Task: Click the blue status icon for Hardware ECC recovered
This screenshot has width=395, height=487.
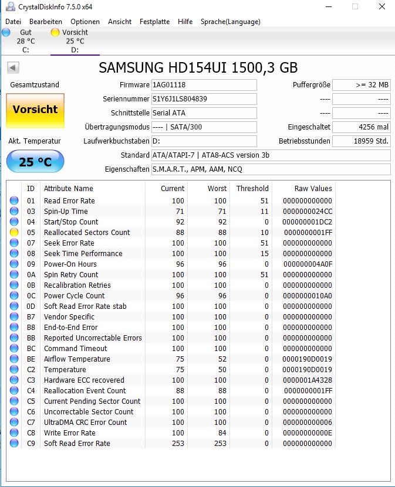Action: point(14,380)
